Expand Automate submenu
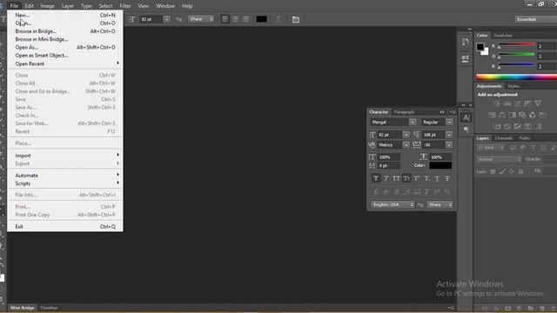Viewport: 557px width, 313px height. pos(65,176)
